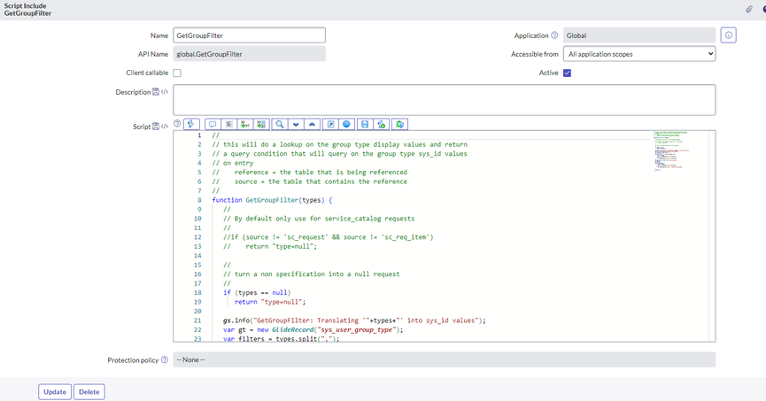Open the Protection policy dropdown

tap(444, 359)
